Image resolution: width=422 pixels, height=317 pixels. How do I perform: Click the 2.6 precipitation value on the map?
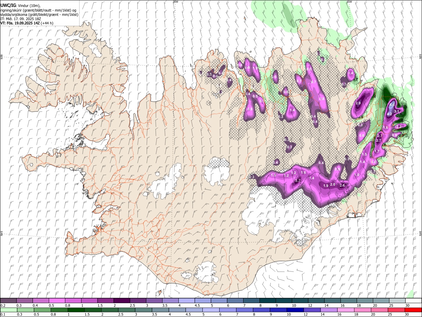(x=342, y=186)
